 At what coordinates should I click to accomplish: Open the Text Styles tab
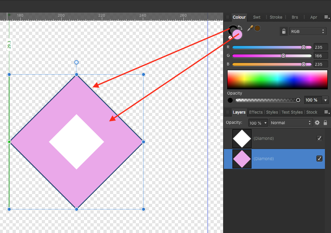(x=292, y=112)
